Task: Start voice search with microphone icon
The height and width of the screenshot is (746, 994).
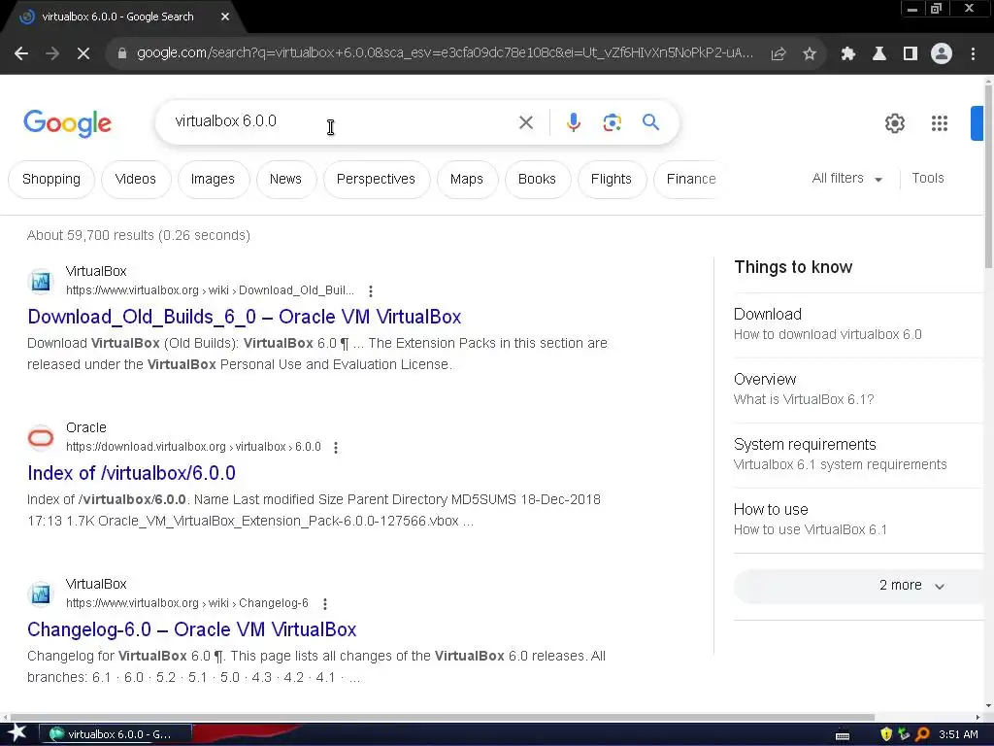Action: coord(574,122)
